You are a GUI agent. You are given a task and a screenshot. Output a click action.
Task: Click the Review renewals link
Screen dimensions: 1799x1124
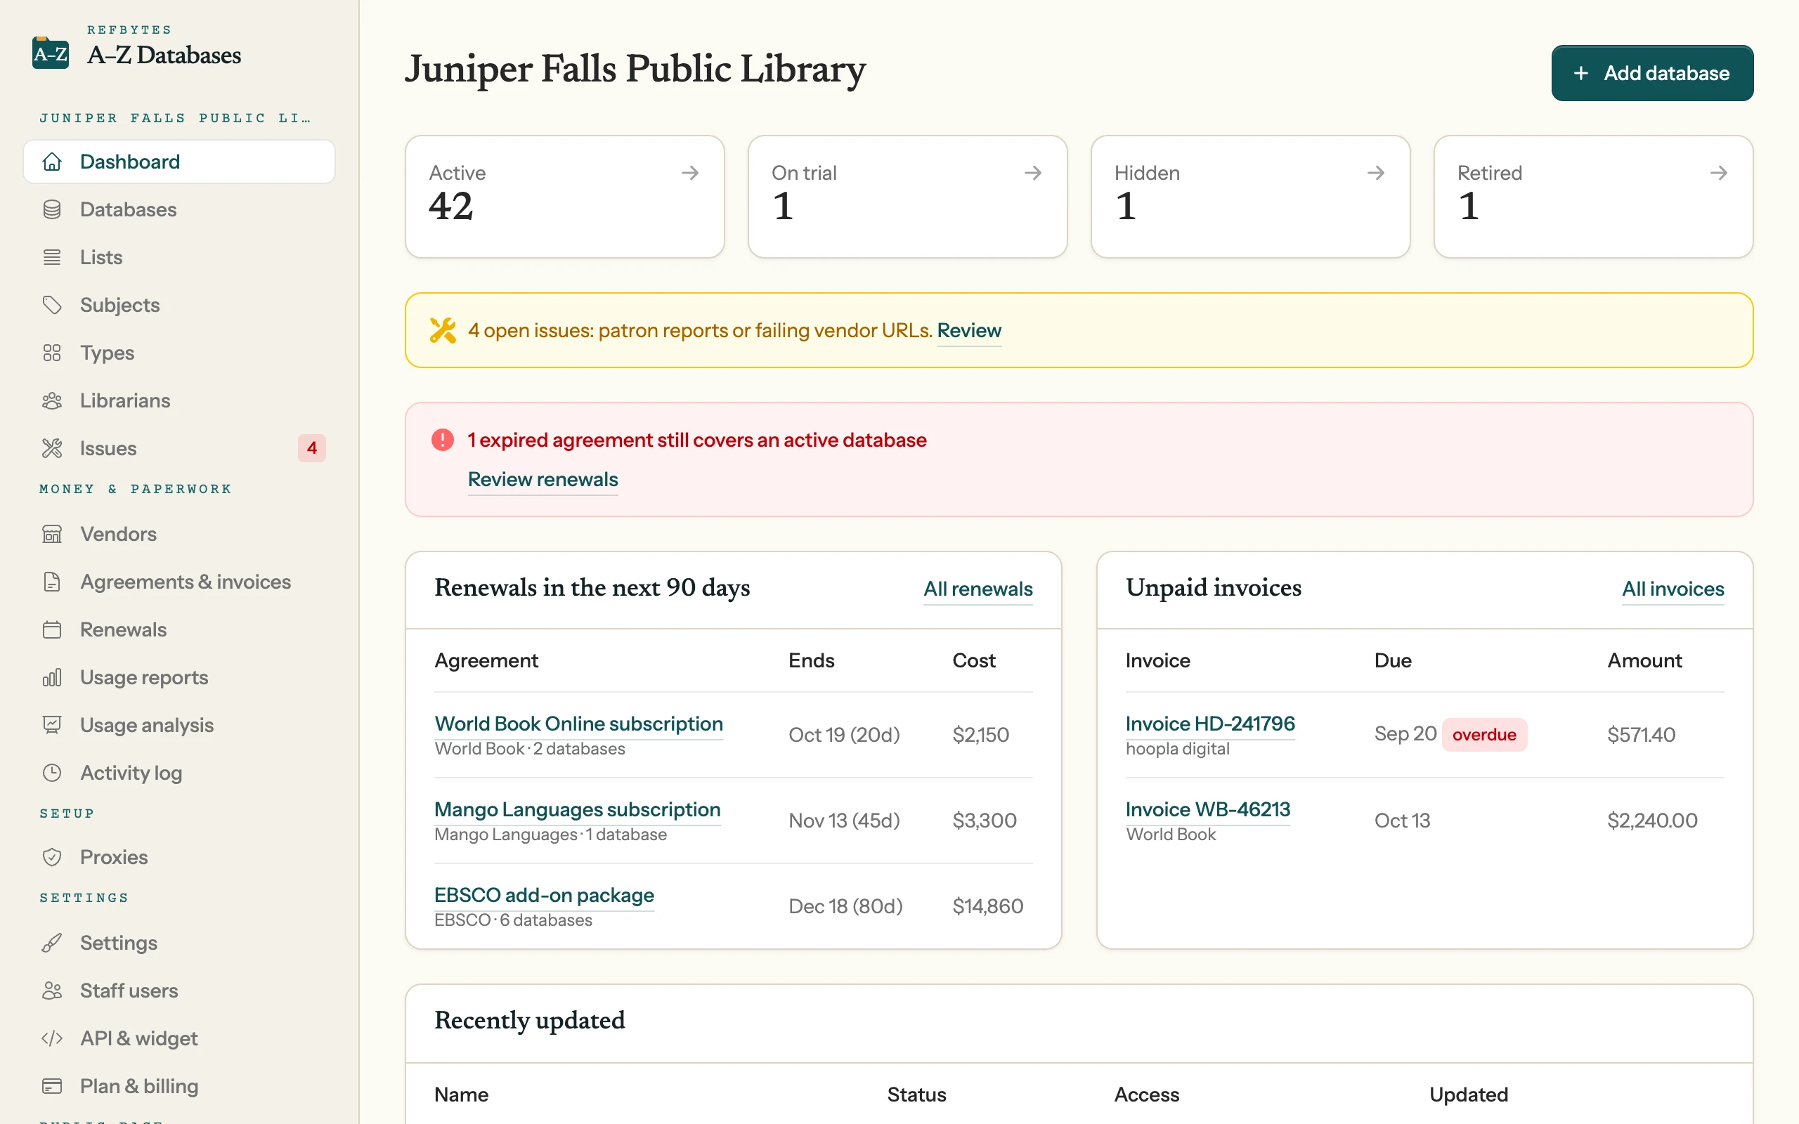[543, 480]
